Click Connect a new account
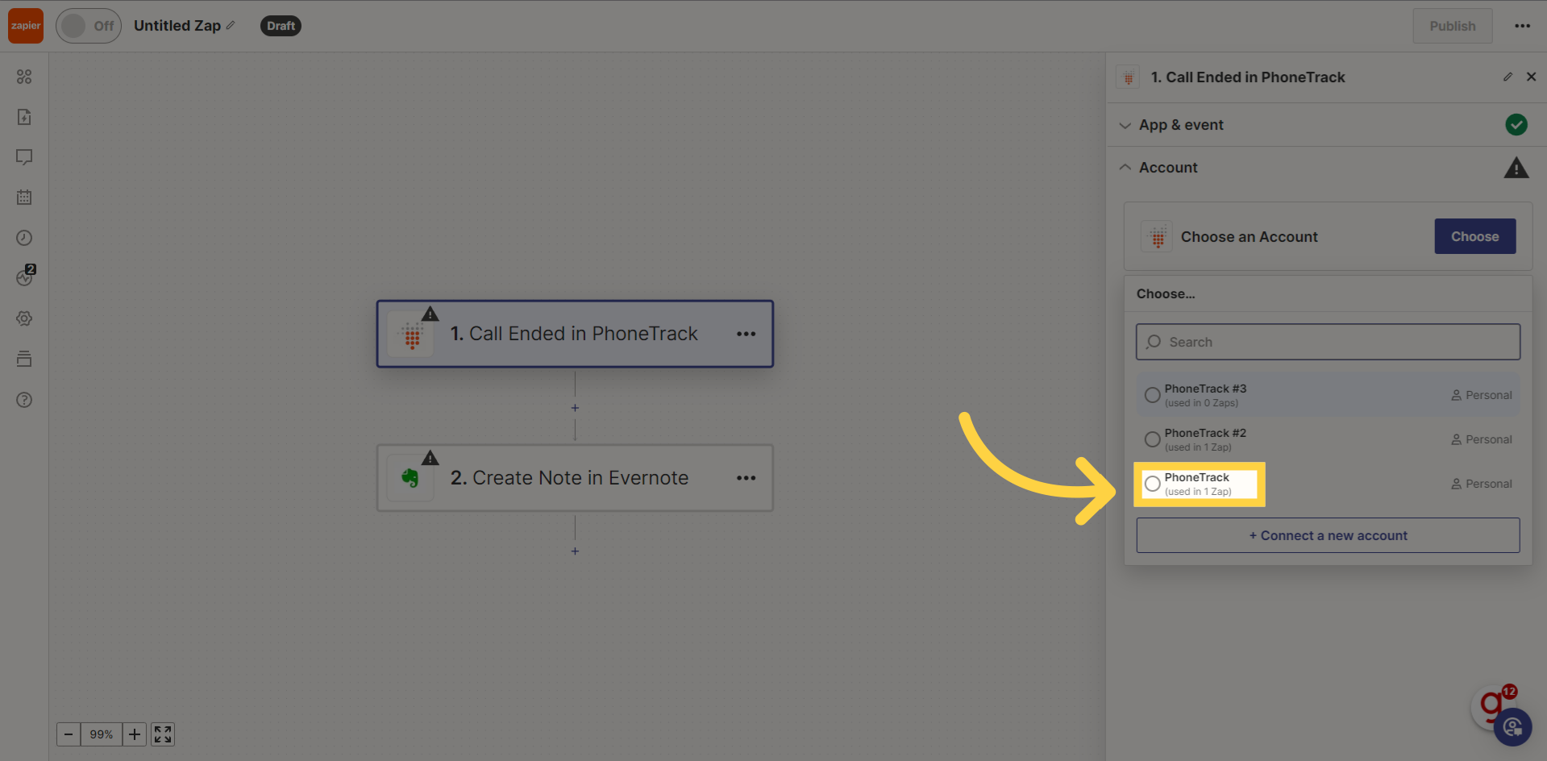Viewport: 1547px width, 761px height. point(1328,535)
